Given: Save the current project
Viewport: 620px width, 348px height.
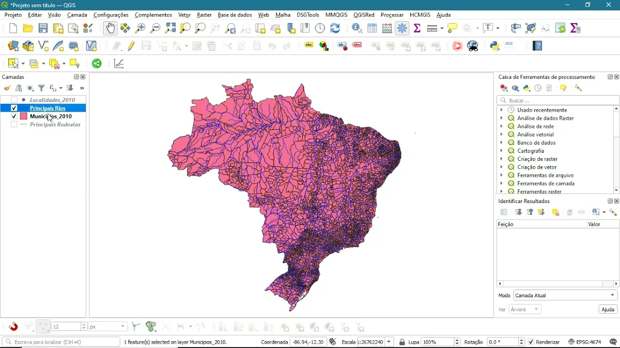Looking at the screenshot, I should coord(43,29).
